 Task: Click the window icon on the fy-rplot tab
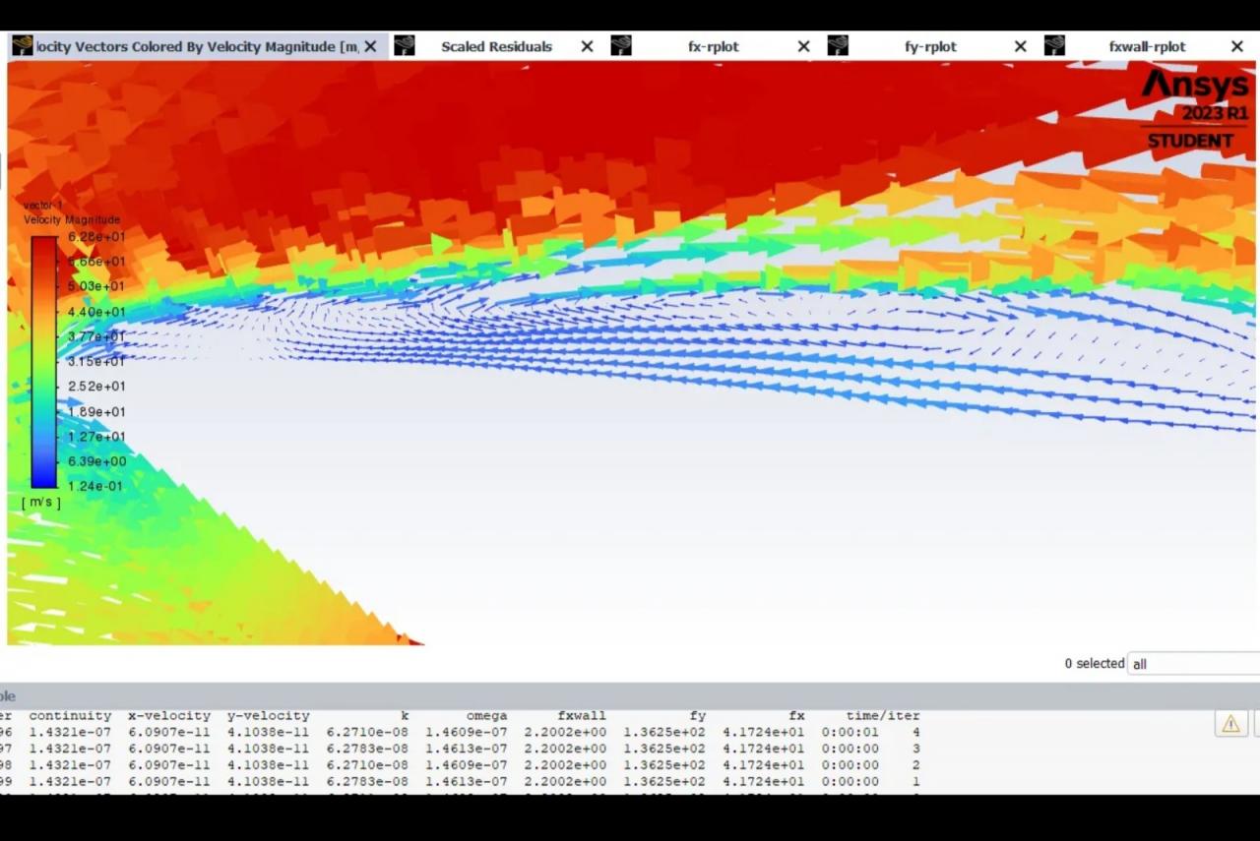click(838, 45)
